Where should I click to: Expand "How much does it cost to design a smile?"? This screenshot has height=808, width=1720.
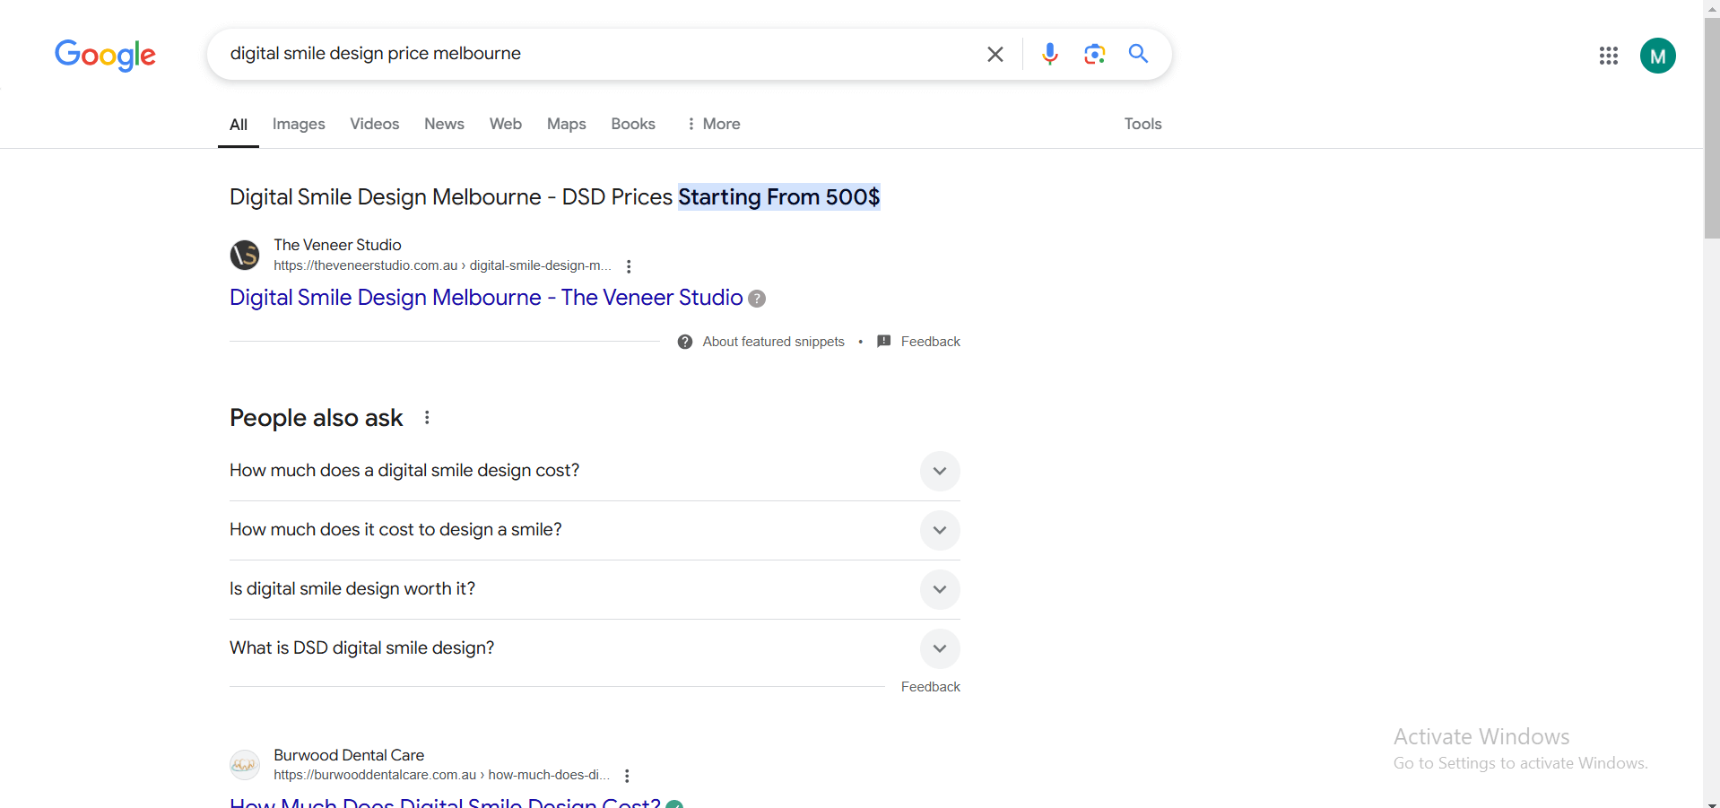pos(939,530)
